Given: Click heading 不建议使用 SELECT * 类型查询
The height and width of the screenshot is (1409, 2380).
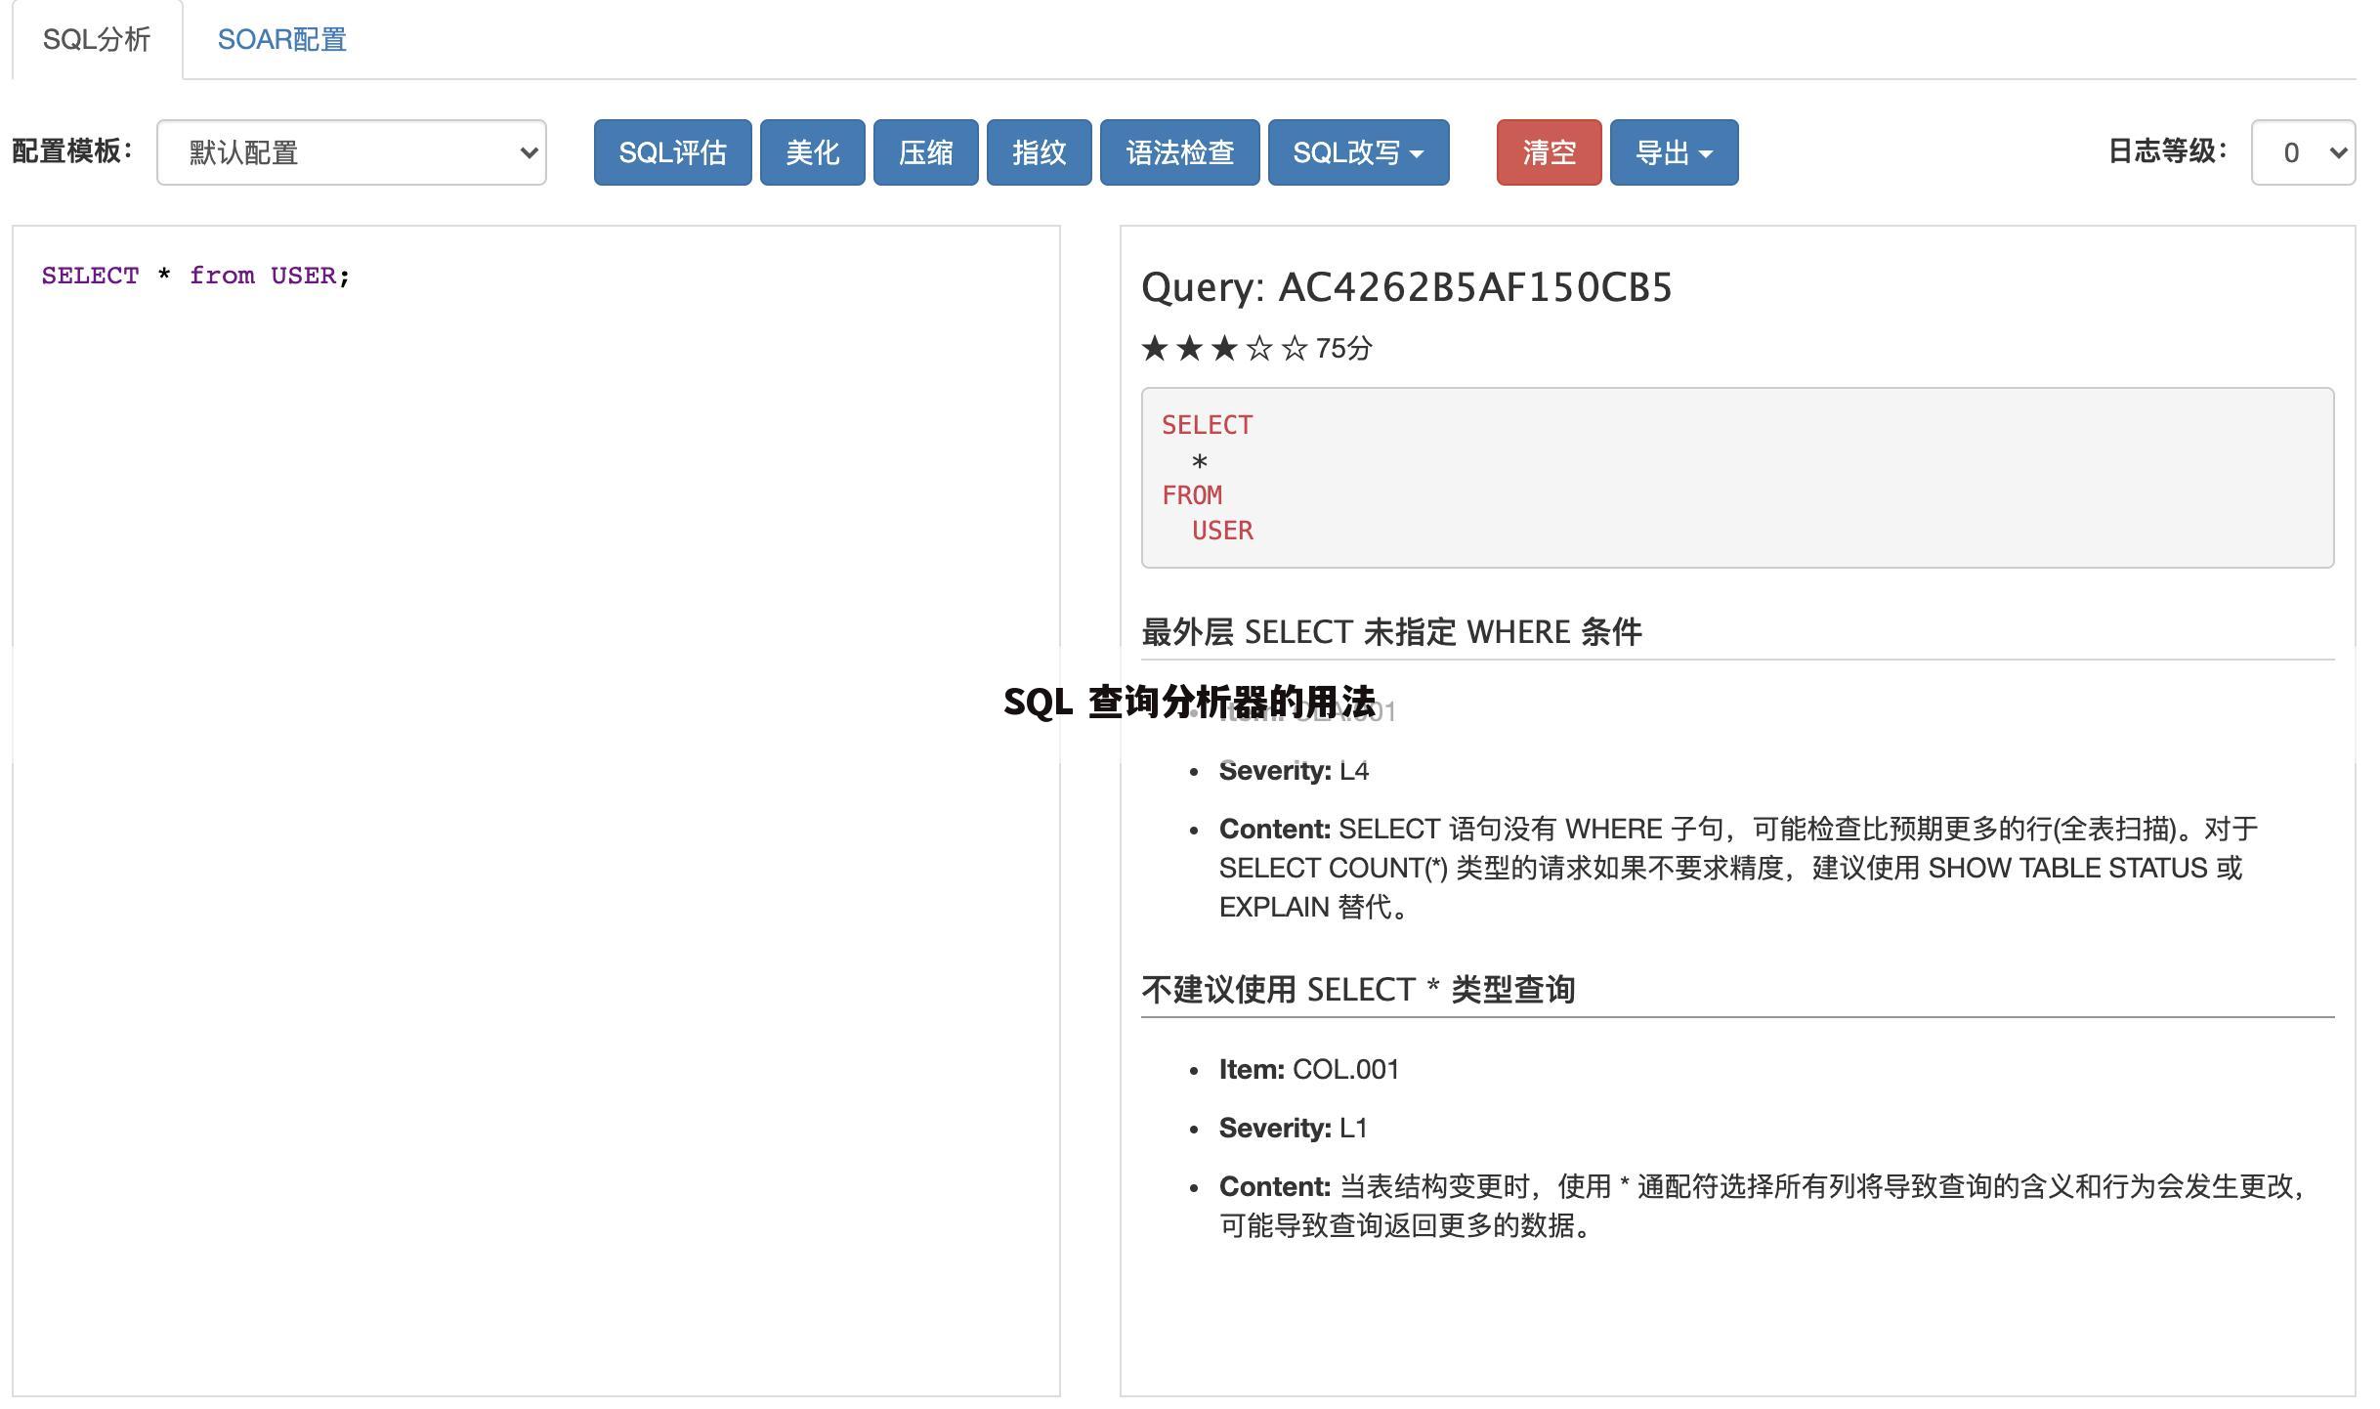Looking at the screenshot, I should [1358, 990].
